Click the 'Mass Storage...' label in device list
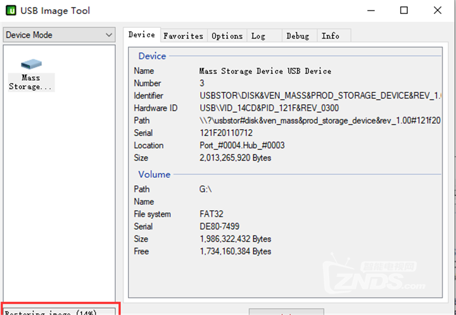Image resolution: width=456 pixels, height=315 pixels. 31,82
